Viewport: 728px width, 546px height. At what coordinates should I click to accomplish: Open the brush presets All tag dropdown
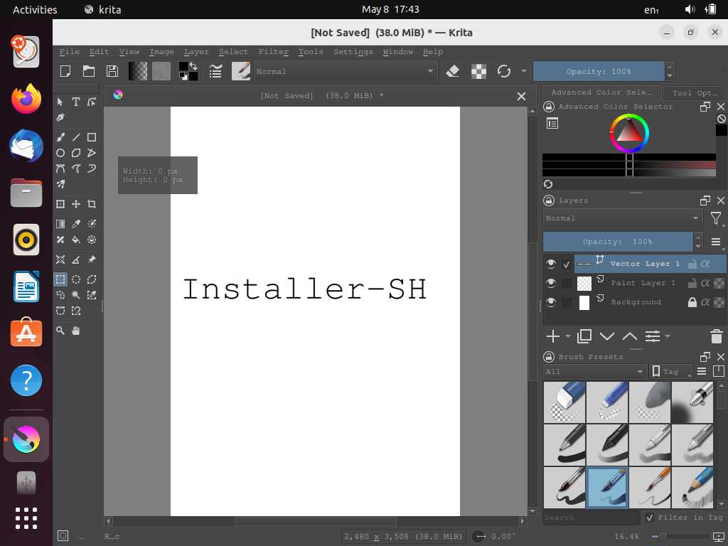(594, 372)
